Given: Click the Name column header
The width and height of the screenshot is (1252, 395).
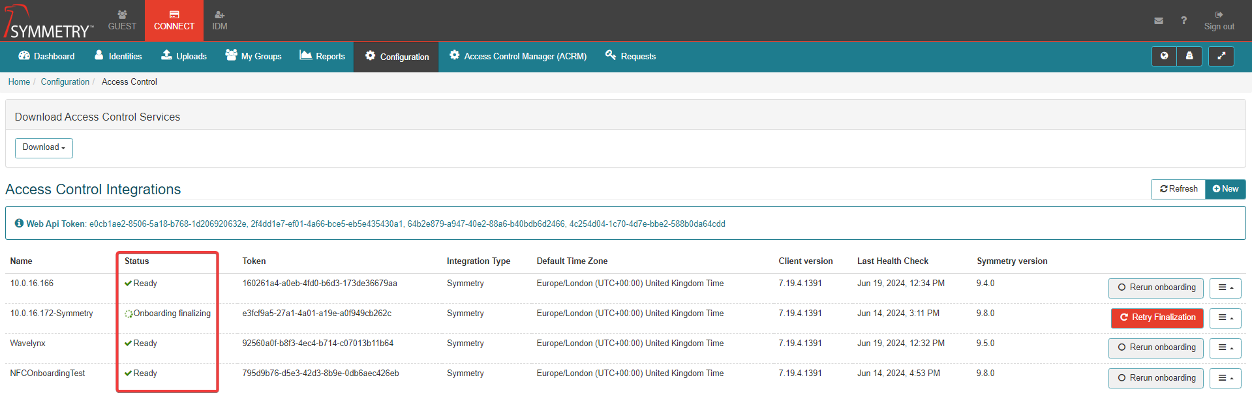Looking at the screenshot, I should [x=21, y=261].
